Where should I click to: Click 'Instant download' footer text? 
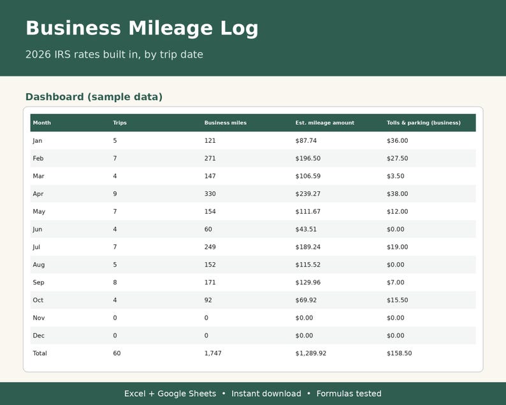click(266, 394)
